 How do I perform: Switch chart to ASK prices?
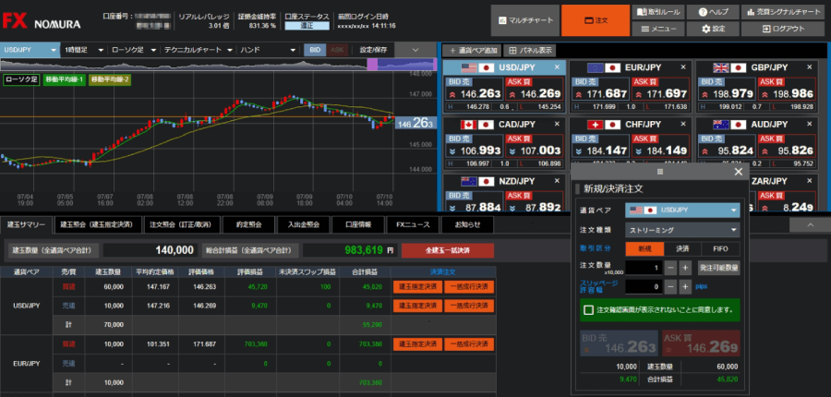pyautogui.click(x=336, y=51)
